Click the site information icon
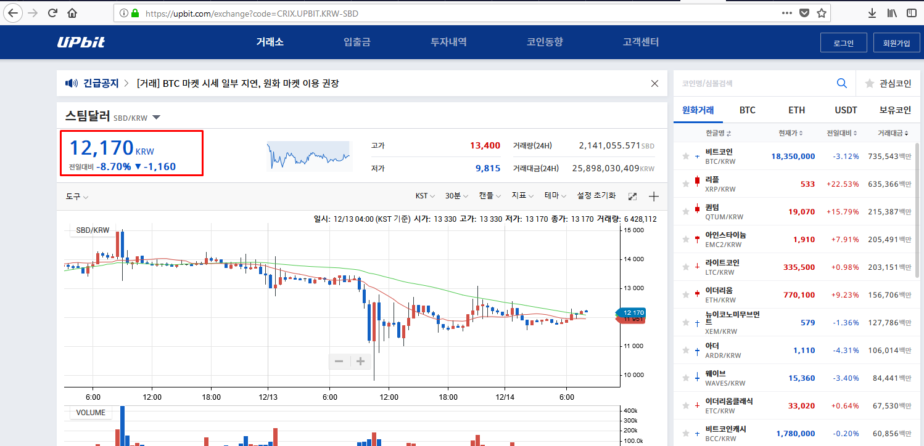 tap(123, 13)
